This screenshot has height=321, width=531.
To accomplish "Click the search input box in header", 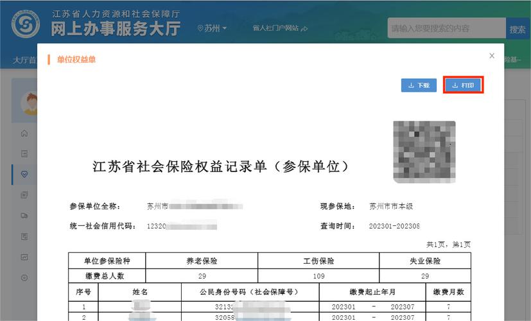I will 447,28.
